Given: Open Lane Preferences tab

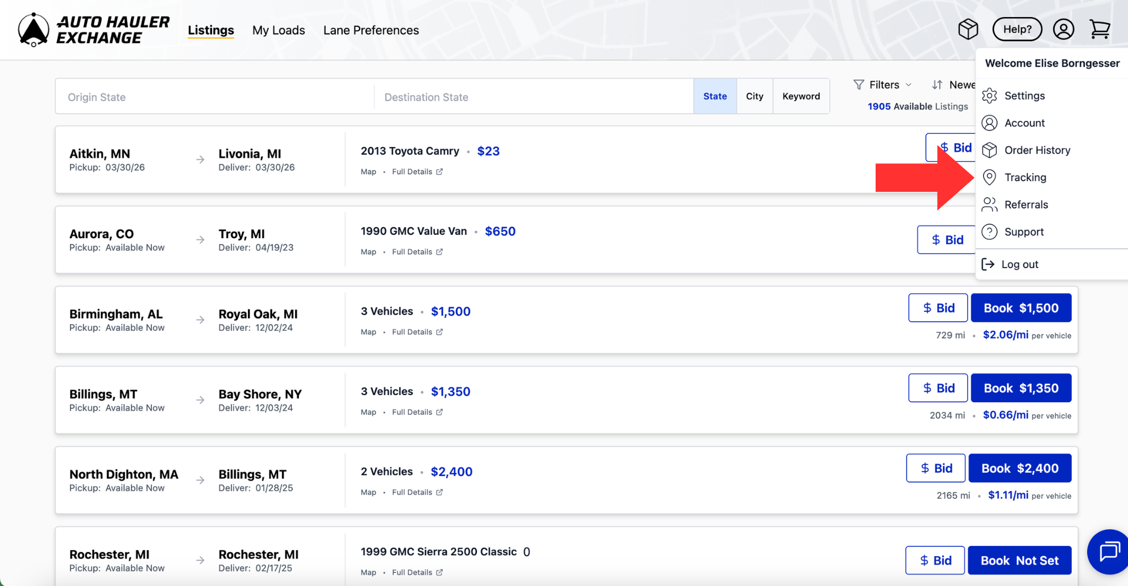Looking at the screenshot, I should pyautogui.click(x=371, y=30).
